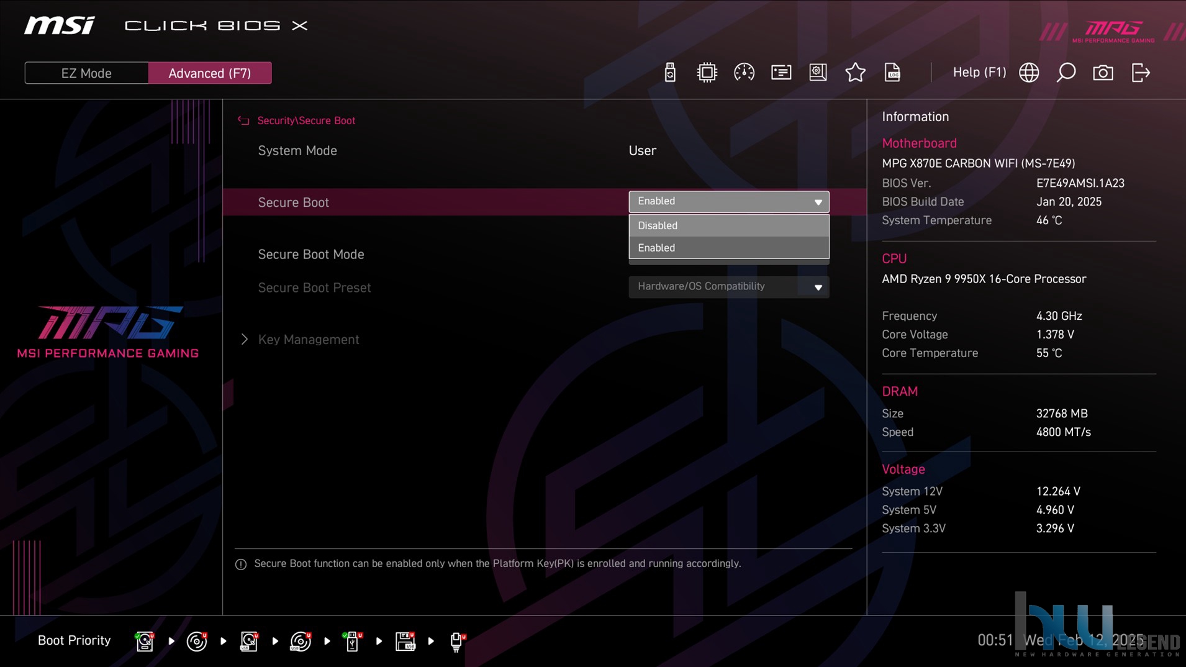Viewport: 1186px width, 667px height.
Task: Choose Disabled in Secure Boot list
Action: (x=728, y=225)
